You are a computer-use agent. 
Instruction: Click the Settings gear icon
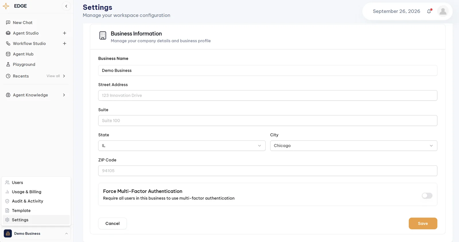pyautogui.click(x=7, y=220)
